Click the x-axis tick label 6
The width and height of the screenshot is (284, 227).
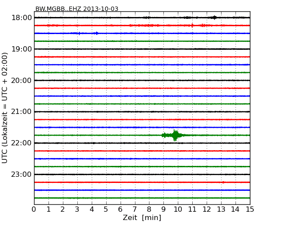121,210
